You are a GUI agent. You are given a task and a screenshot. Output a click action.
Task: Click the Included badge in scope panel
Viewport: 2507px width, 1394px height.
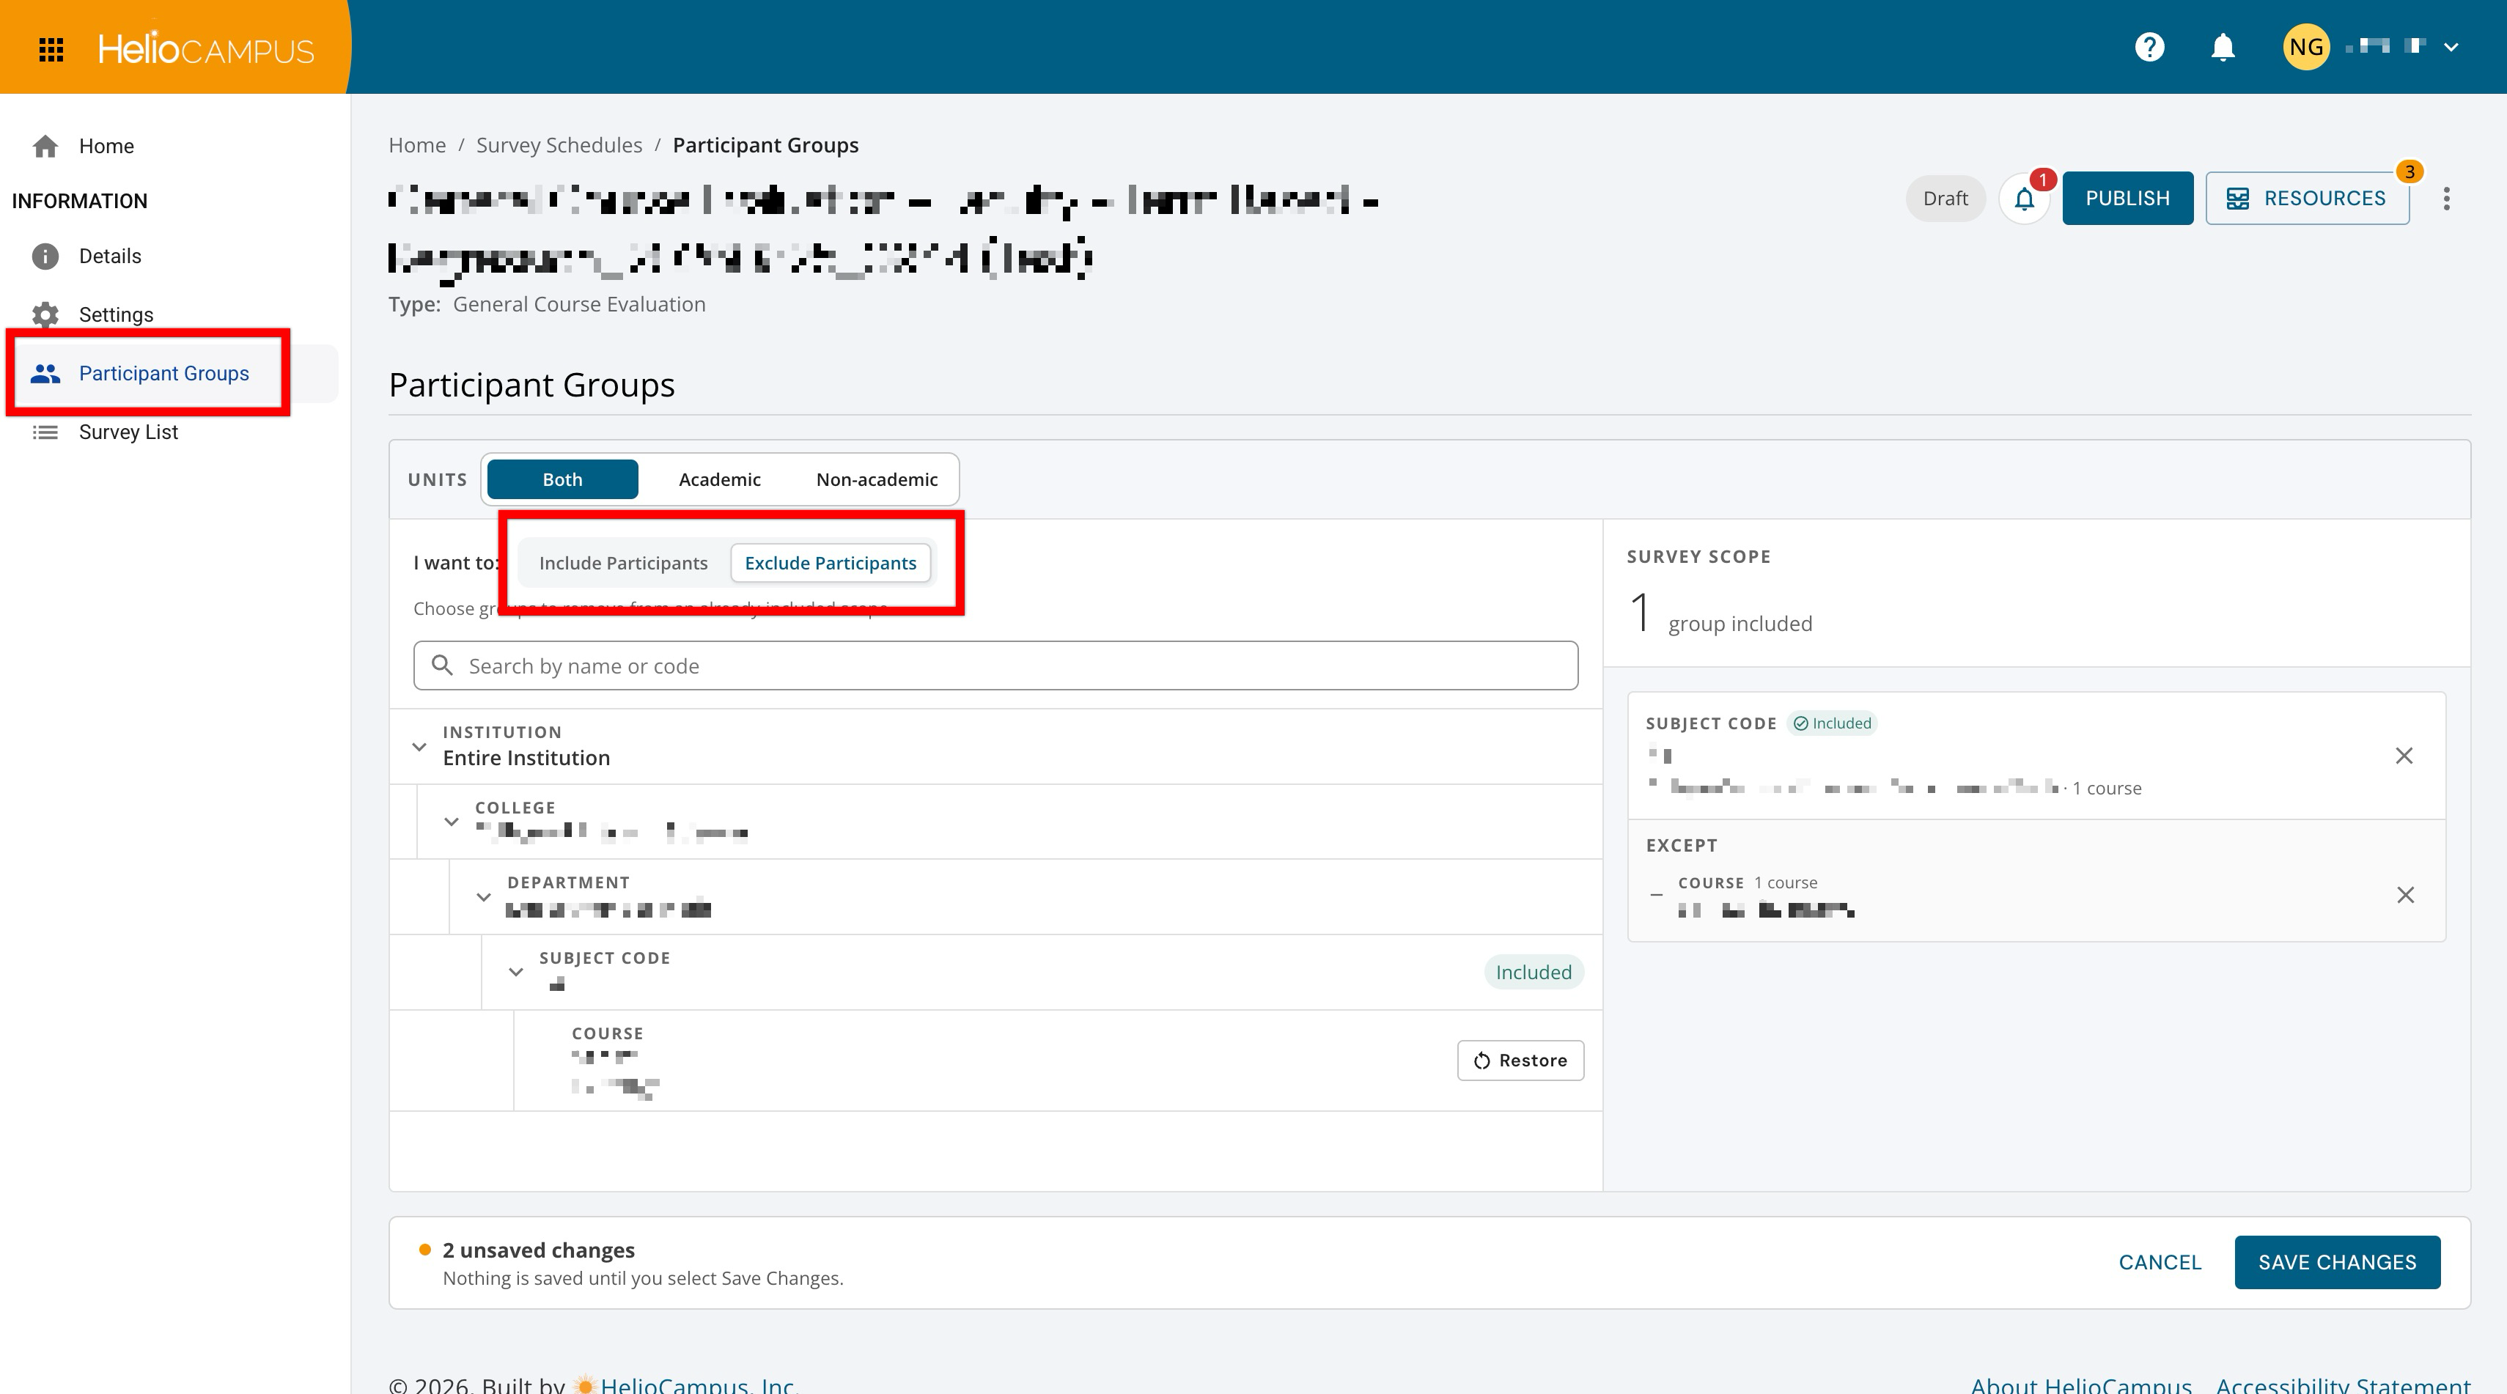(x=1832, y=724)
